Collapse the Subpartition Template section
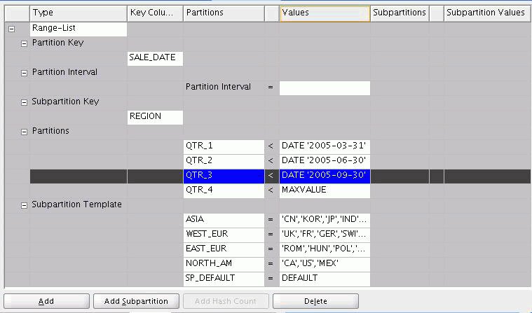This screenshot has width=532, height=313. (25, 205)
